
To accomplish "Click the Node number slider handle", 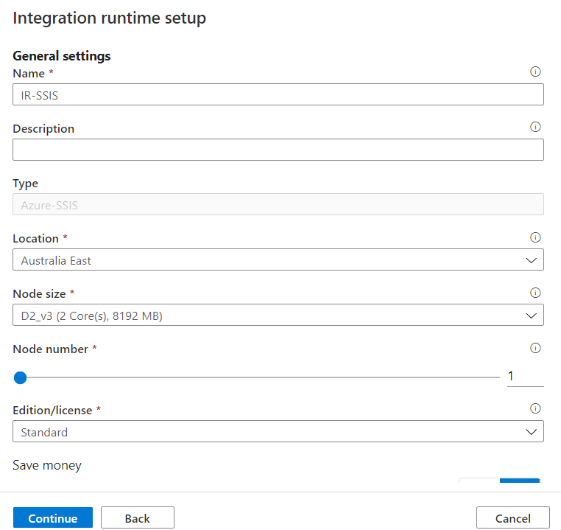I will point(20,377).
